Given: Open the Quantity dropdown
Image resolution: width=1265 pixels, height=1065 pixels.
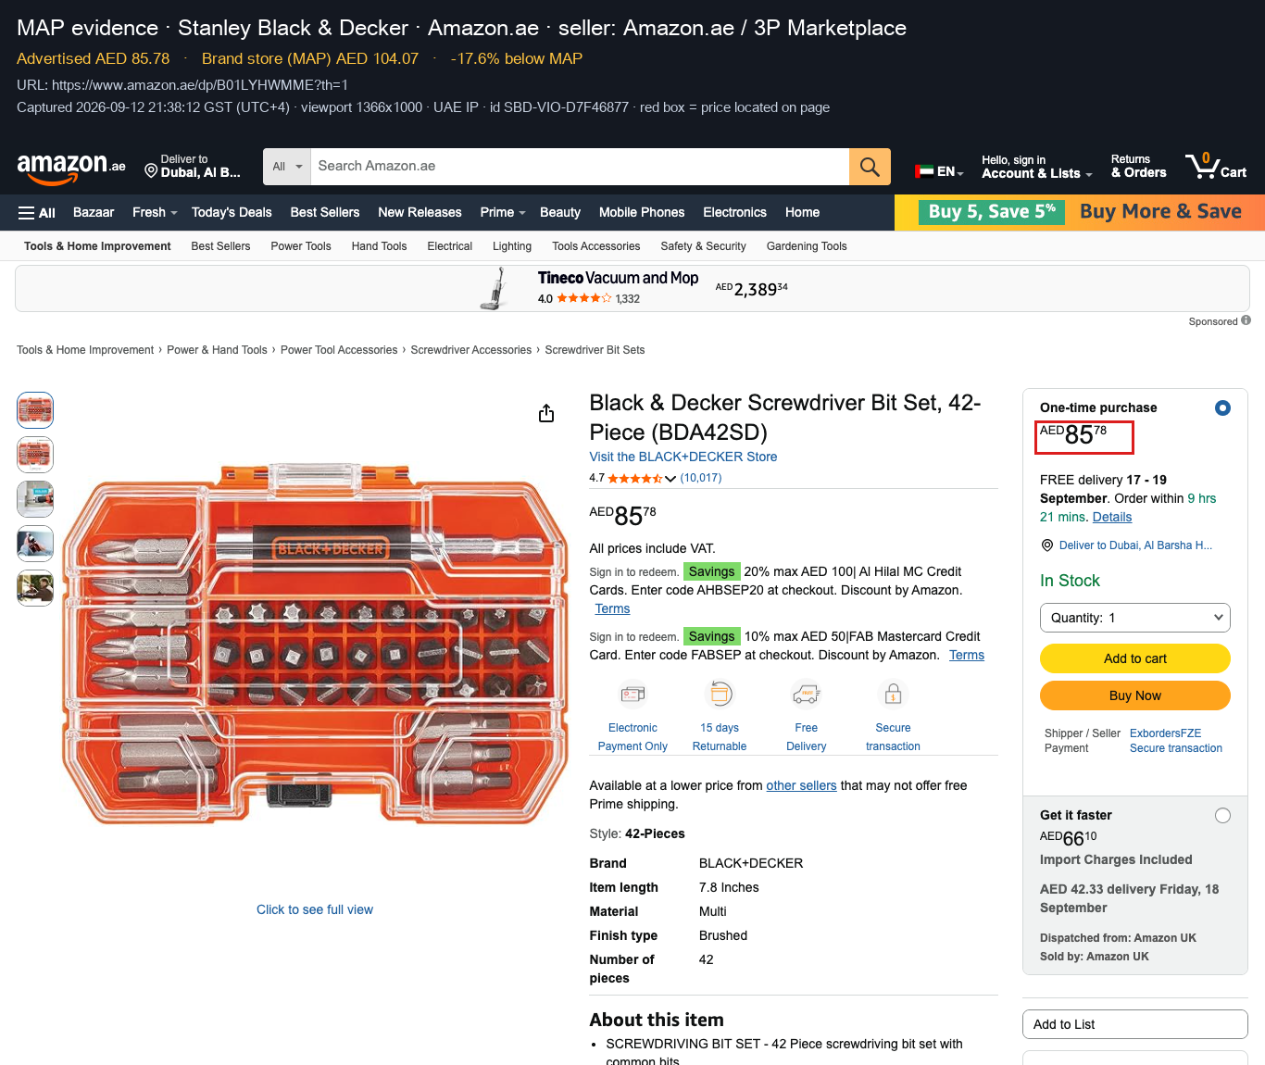Looking at the screenshot, I should (x=1135, y=618).
